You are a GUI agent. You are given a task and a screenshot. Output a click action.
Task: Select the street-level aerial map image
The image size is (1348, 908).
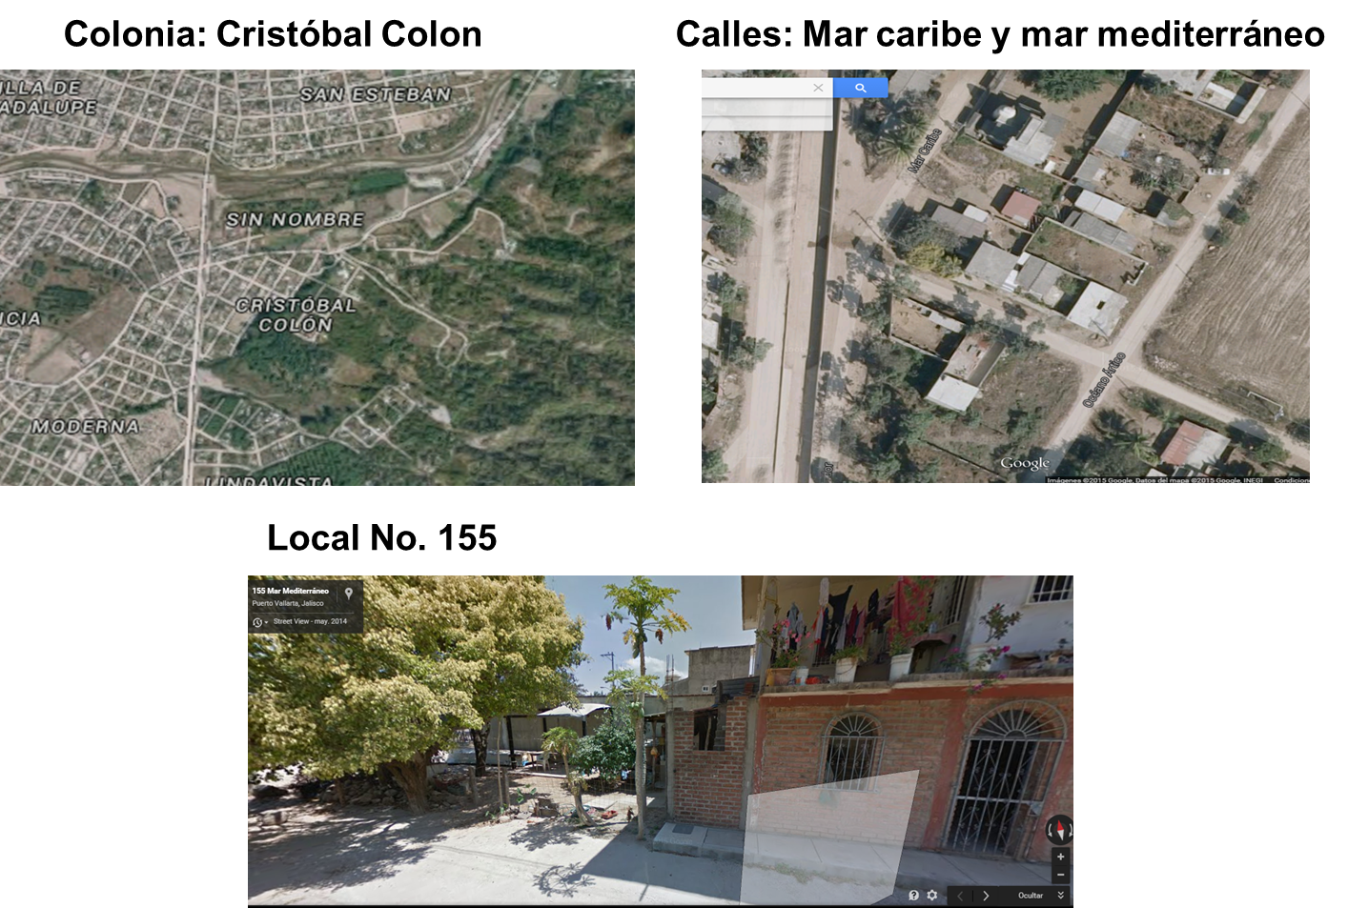click(x=1006, y=276)
